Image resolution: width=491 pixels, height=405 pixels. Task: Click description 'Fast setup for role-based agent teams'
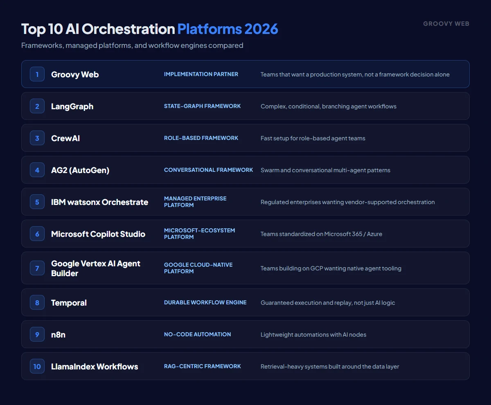point(313,138)
